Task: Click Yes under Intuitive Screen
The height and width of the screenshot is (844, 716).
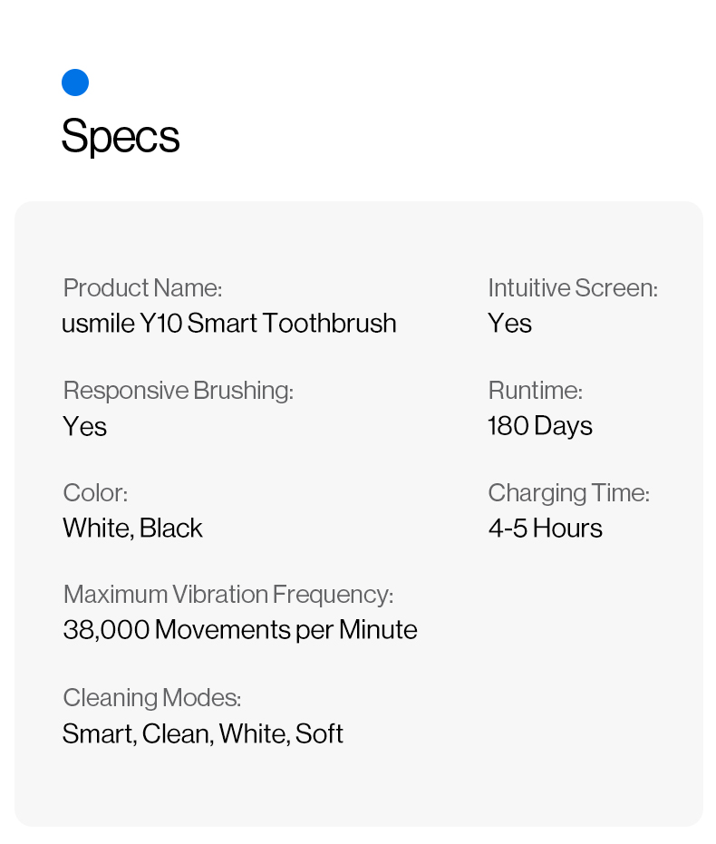Action: point(509,324)
